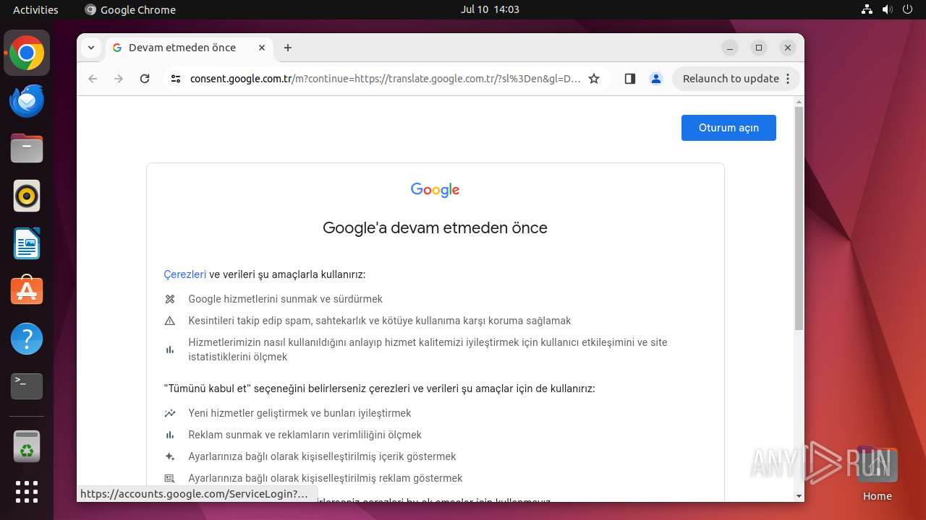Image resolution: width=926 pixels, height=520 pixels.
Task: Open the Trash in the dock
Action: tap(27, 446)
